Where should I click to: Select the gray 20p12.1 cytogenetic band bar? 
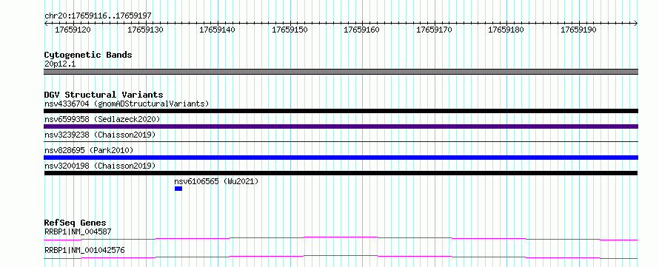click(x=341, y=72)
